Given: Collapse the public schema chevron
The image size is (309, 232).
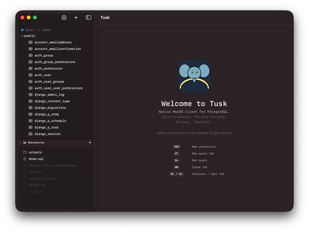Looking at the screenshot, I should tap(22, 36).
